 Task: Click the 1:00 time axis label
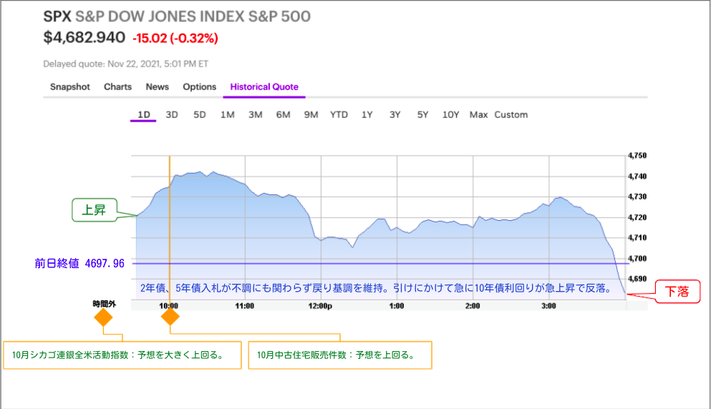[396, 306]
